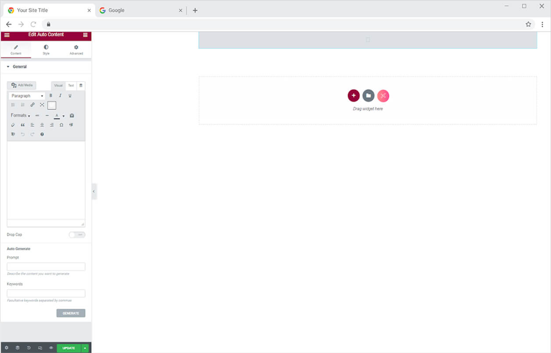551x353 pixels.
Task: Open the Paragraph format dropdown
Action: (27, 96)
